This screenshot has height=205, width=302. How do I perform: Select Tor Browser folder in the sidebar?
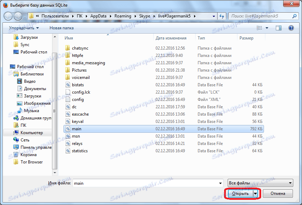click(x=28, y=162)
